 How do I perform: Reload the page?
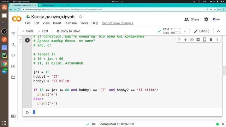coord(19,10)
